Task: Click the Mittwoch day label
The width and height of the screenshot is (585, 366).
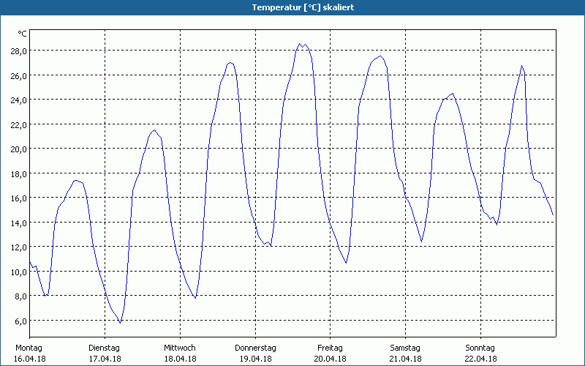Action: (180, 348)
